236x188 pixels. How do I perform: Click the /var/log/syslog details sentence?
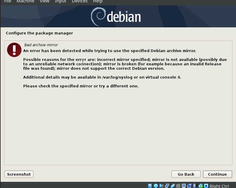[x=102, y=77]
